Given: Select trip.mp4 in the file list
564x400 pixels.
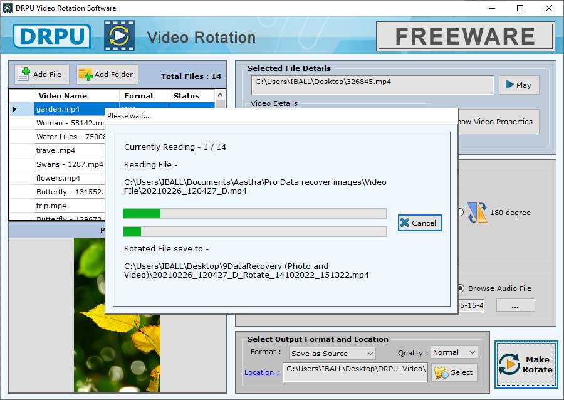Looking at the screenshot, I should (70, 206).
